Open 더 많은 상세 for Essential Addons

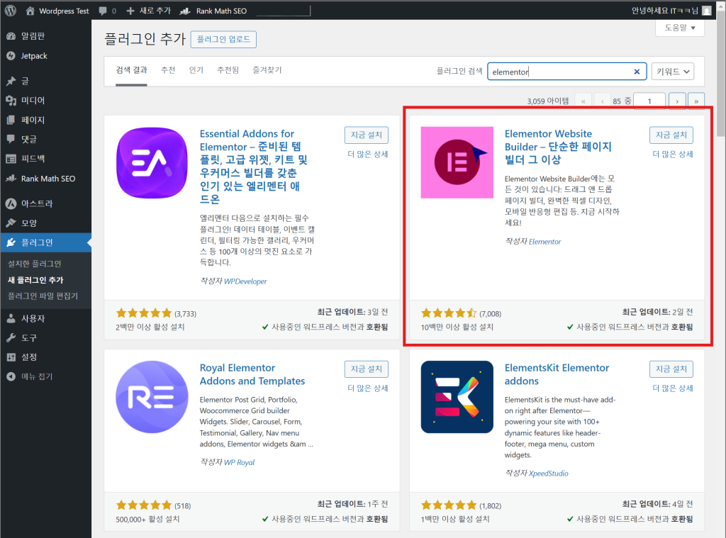pos(368,155)
